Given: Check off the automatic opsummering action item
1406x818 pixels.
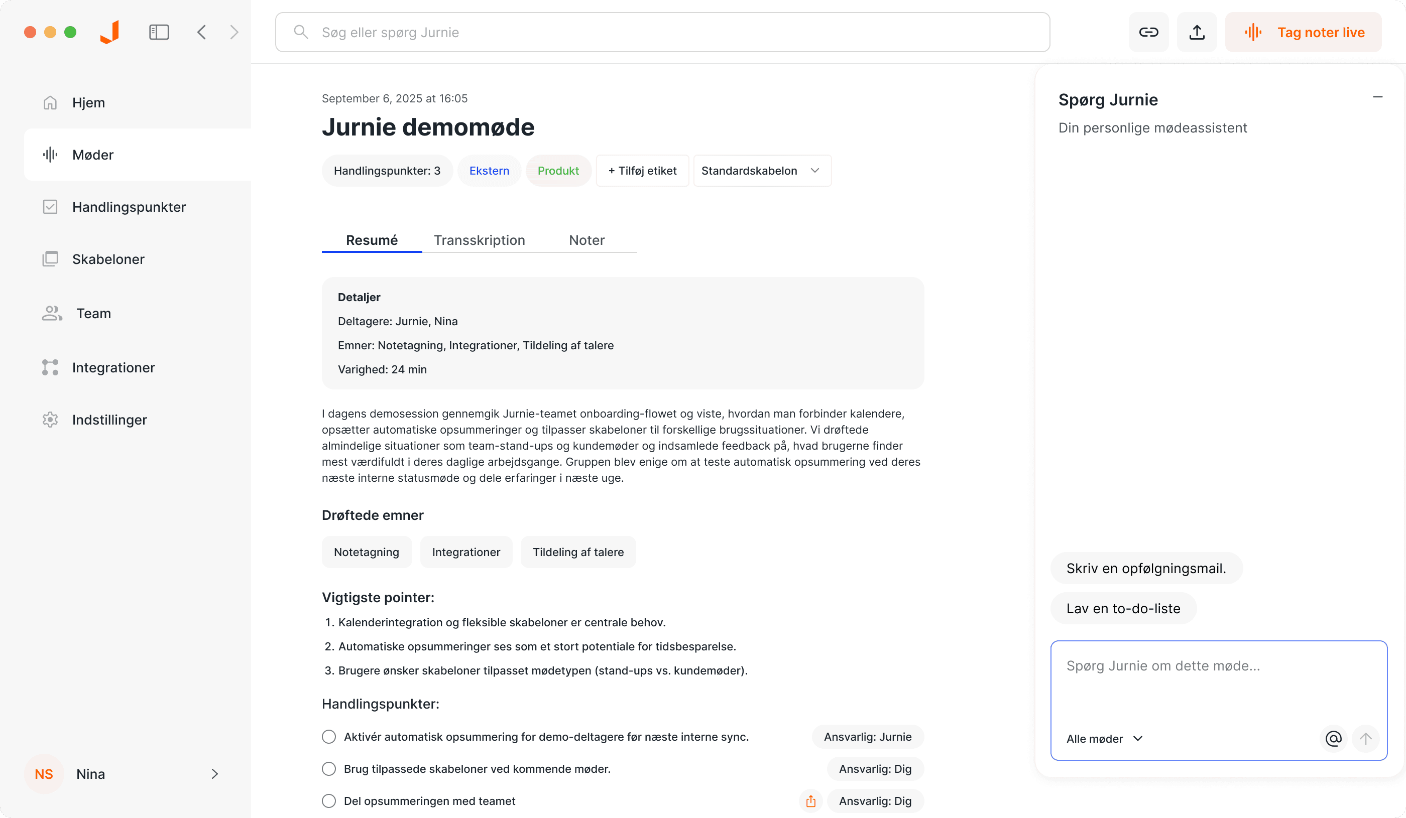Looking at the screenshot, I should [x=328, y=737].
